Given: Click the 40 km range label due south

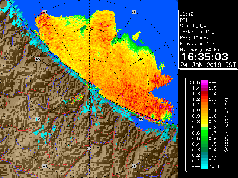Looking at the screenshot, I should (89, 148).
